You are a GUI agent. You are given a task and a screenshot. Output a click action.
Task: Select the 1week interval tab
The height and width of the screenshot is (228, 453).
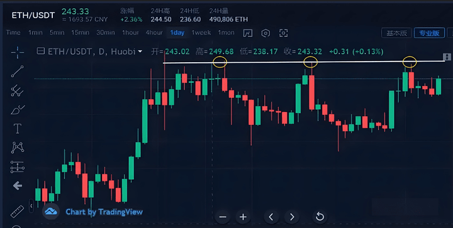coord(201,33)
